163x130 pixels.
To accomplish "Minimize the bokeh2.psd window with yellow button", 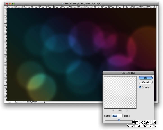I will 10,4.
